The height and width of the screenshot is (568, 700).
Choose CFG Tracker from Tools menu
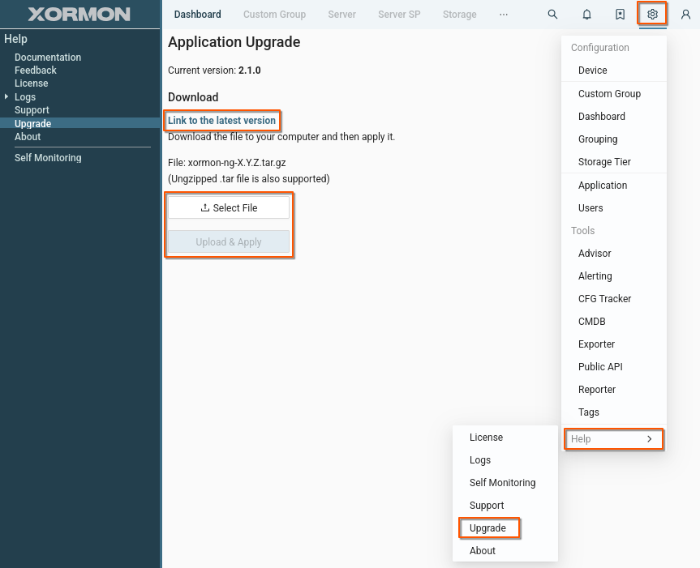(604, 299)
